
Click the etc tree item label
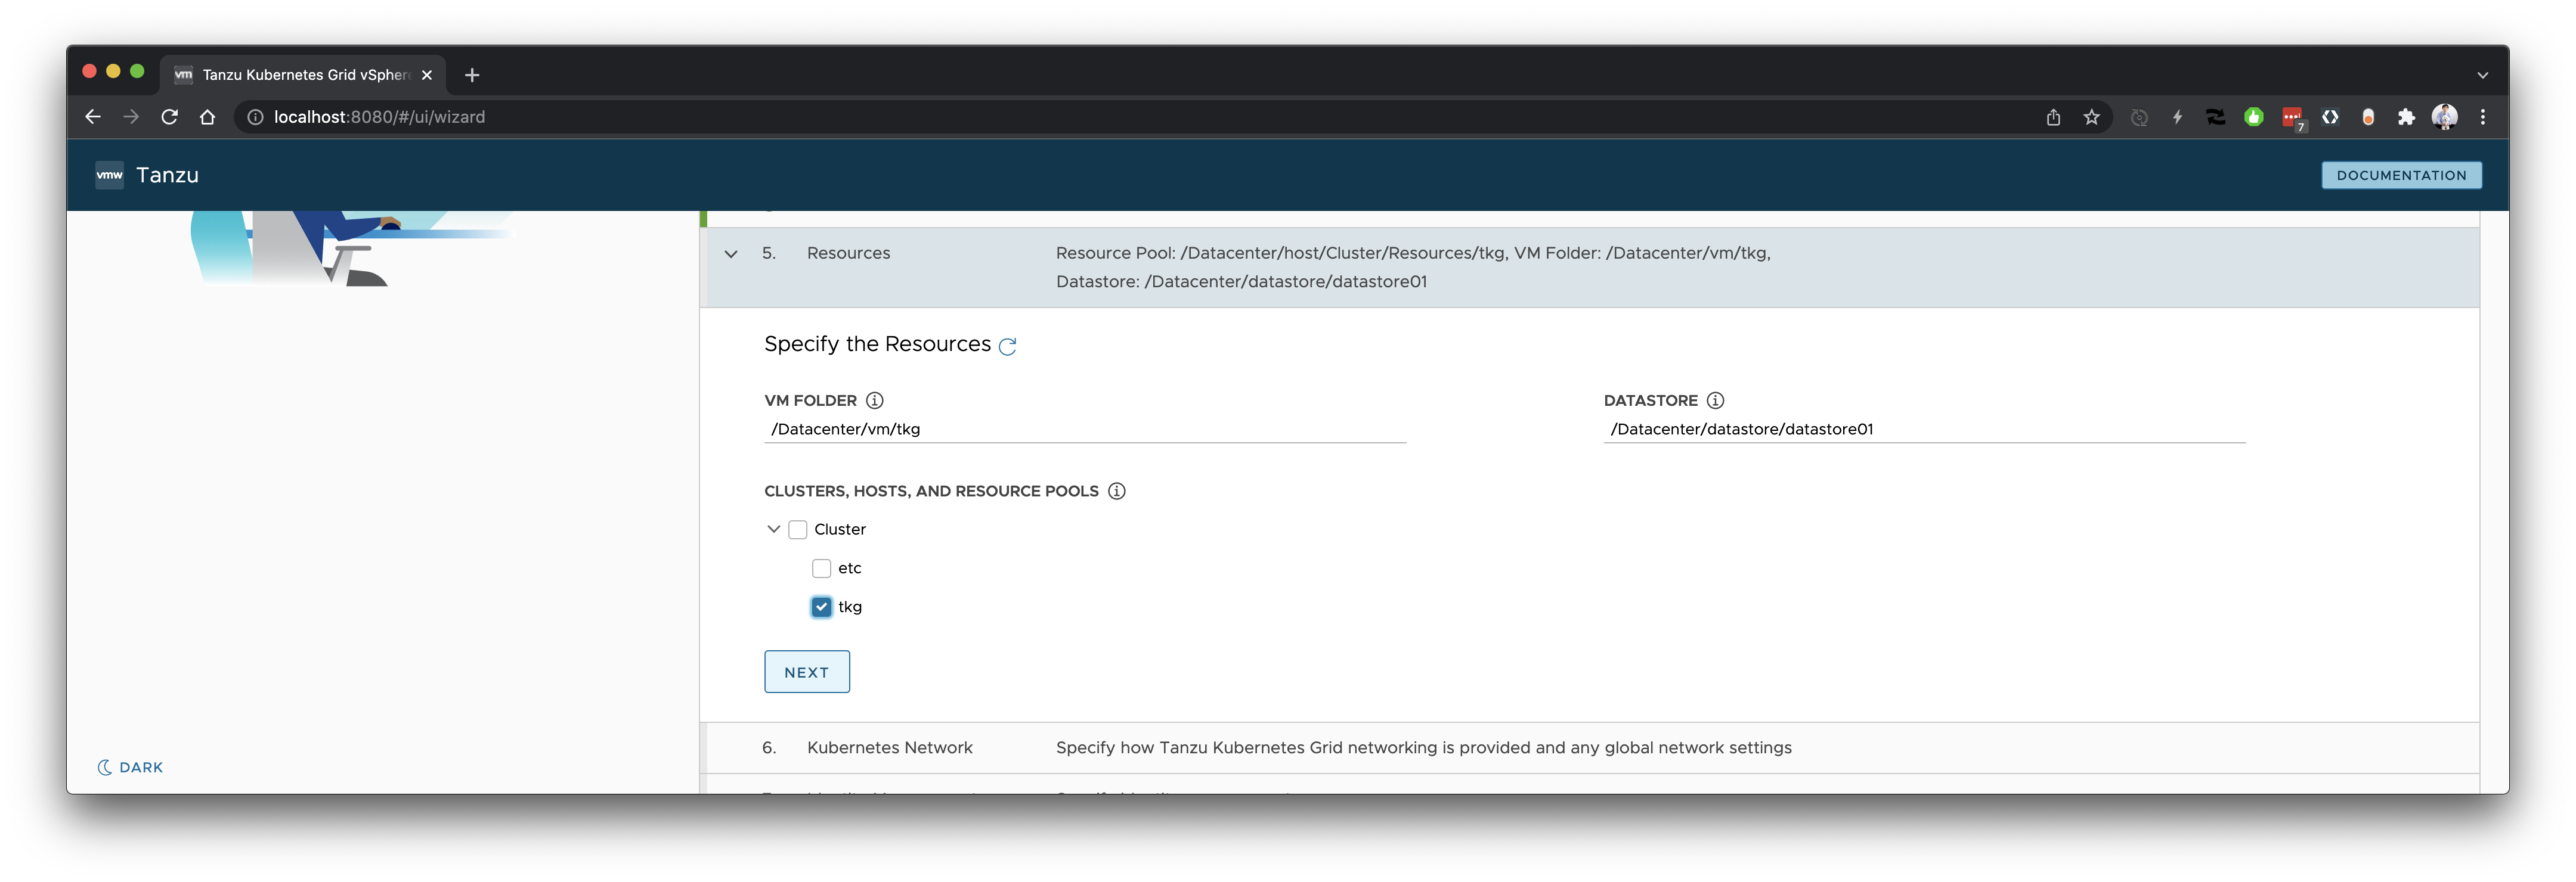coord(849,569)
